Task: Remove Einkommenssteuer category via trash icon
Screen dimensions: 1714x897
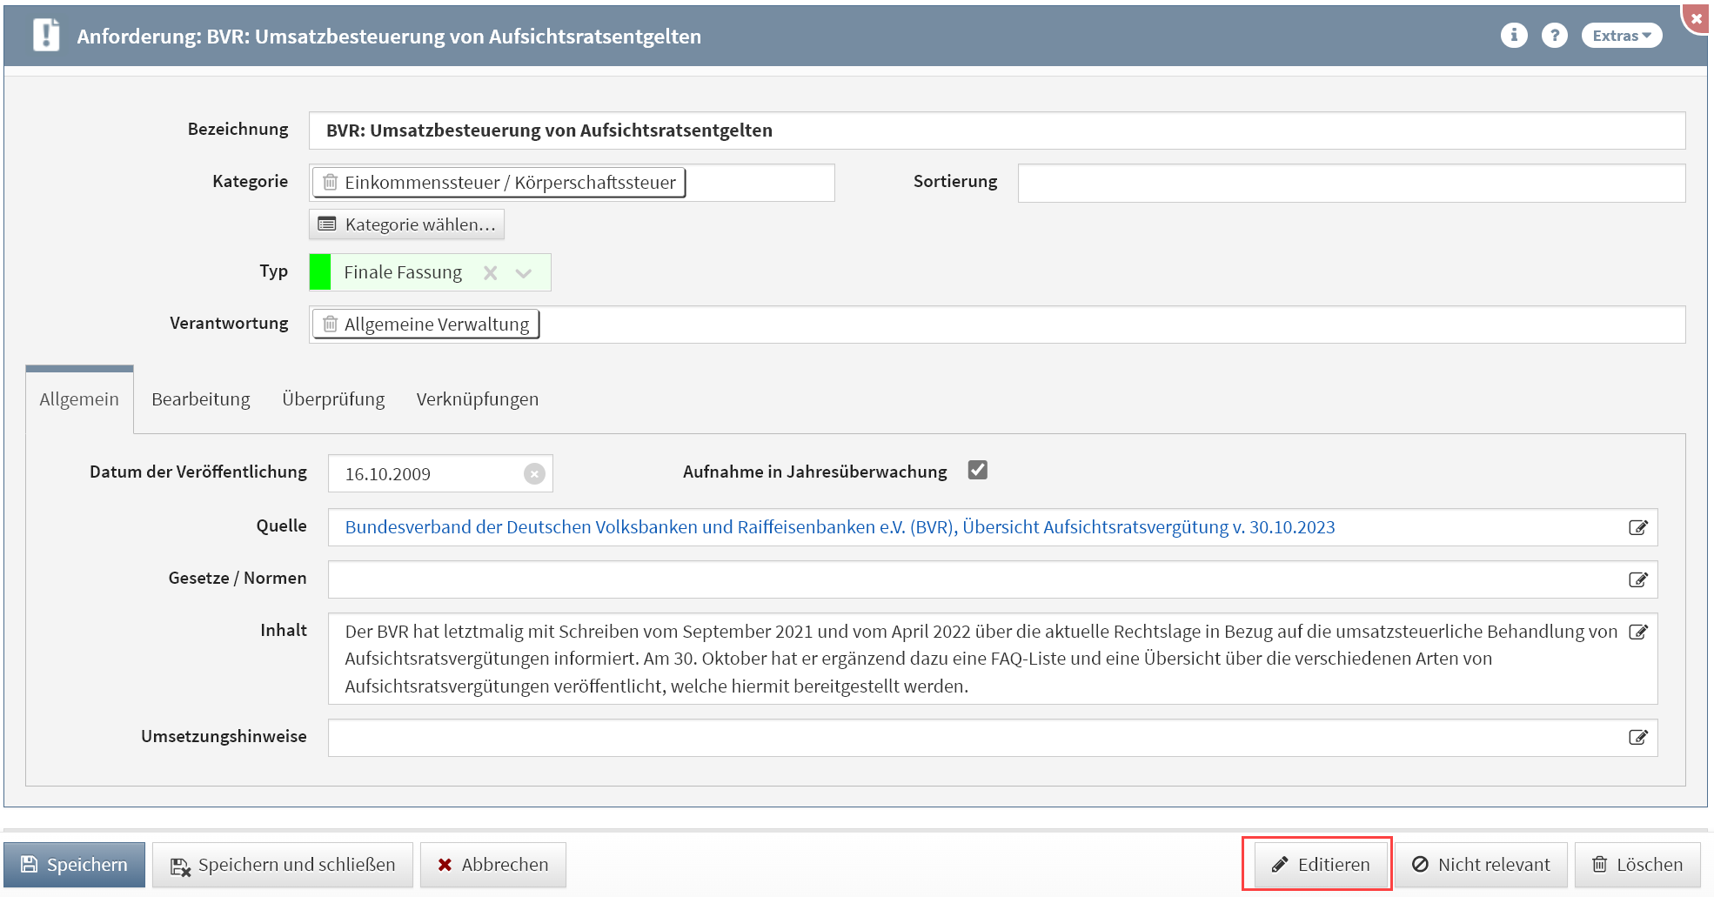Action: (331, 183)
